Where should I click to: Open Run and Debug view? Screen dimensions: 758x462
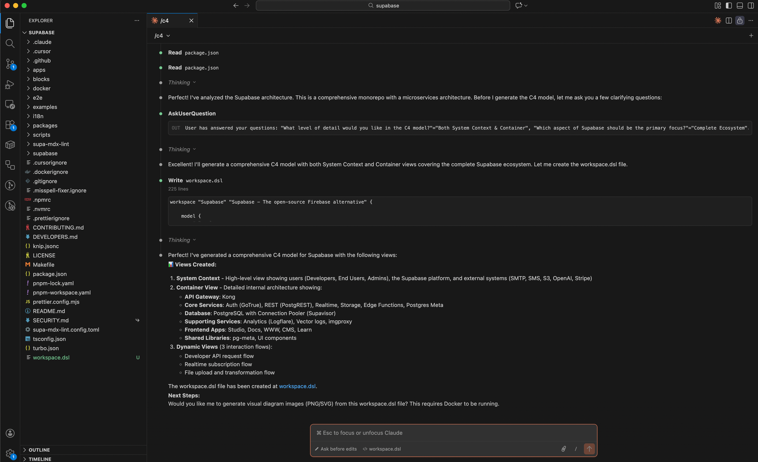point(10,84)
